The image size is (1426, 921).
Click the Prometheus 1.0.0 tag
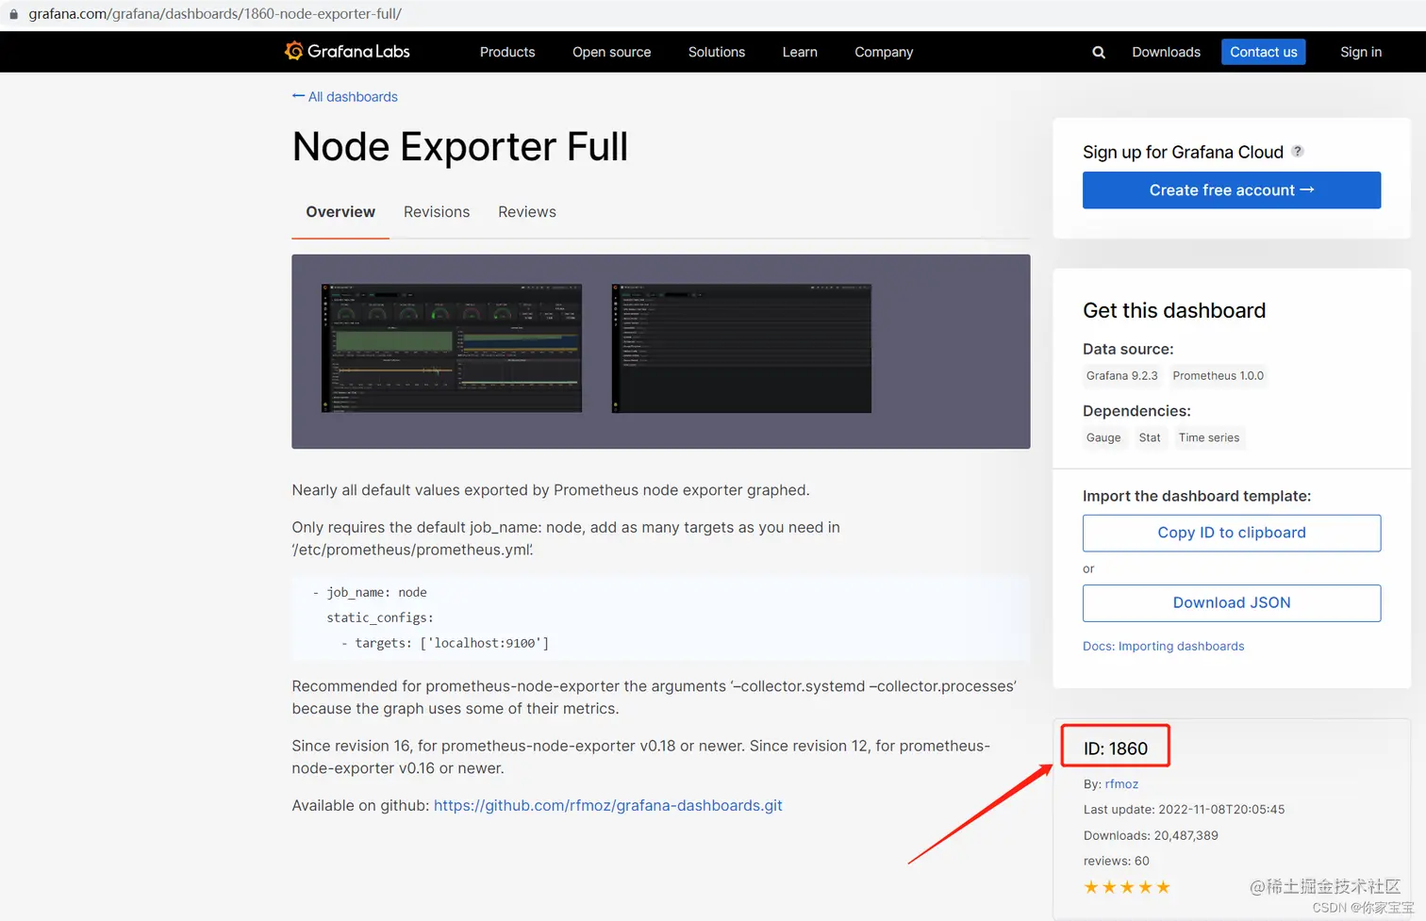pyautogui.click(x=1218, y=375)
